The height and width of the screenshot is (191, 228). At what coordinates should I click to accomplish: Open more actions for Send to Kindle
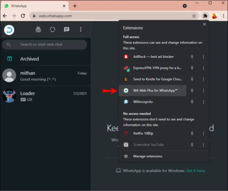tap(203, 79)
